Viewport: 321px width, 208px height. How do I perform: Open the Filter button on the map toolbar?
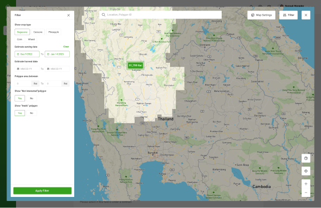coord(288,15)
